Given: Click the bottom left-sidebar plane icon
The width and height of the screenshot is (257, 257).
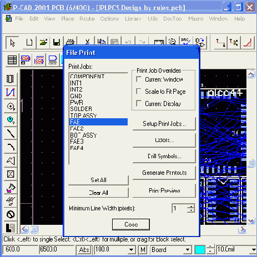Looking at the screenshot, I should pos(11,228).
